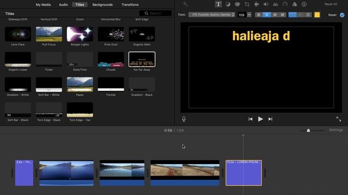Open the font size dropdown arrow
Screen dimensions: 348x195
[249, 15]
